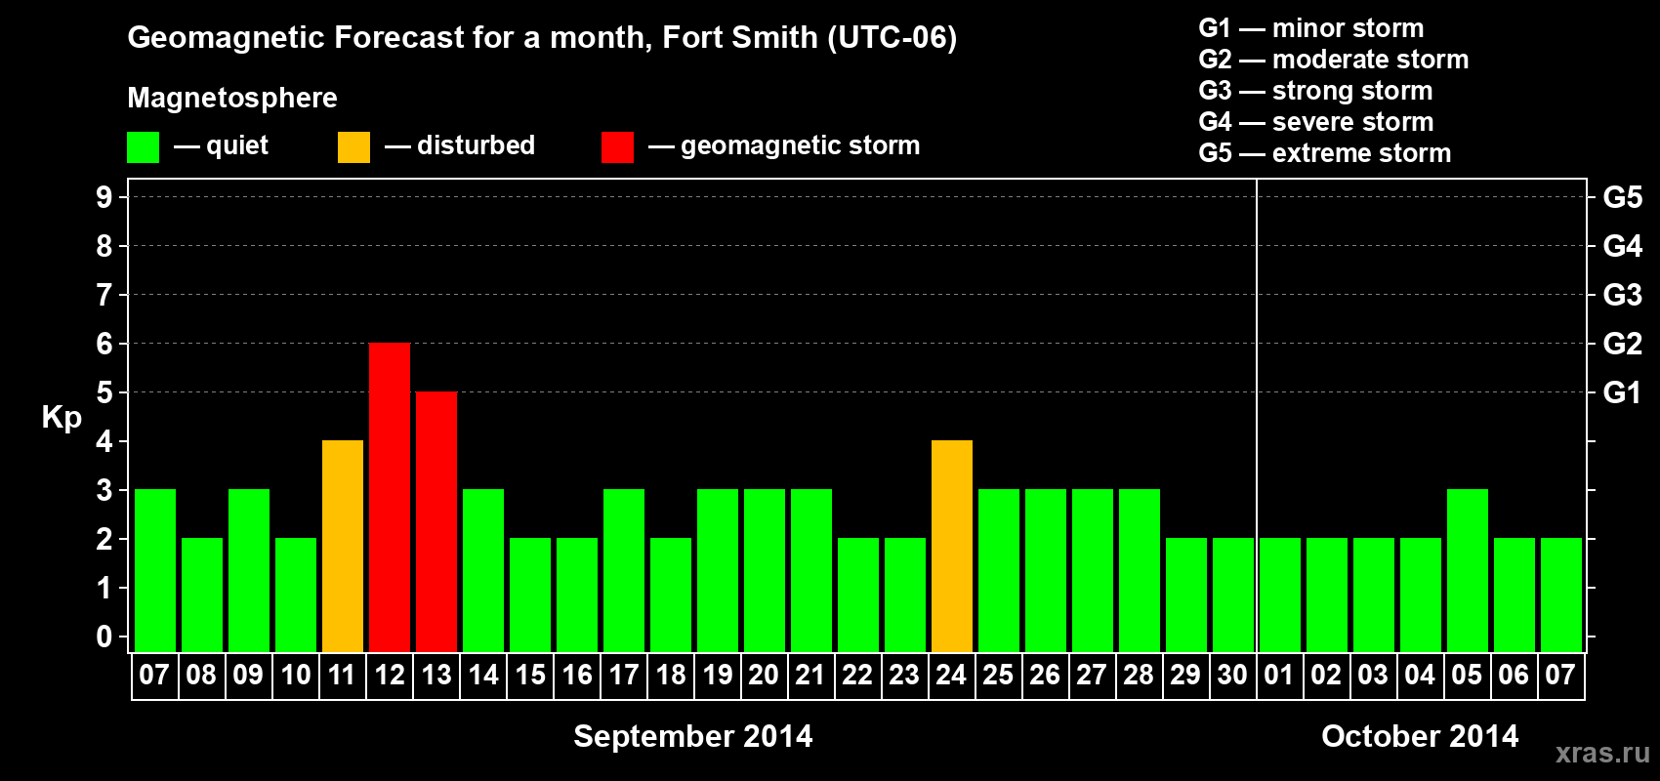Click date cell 05 in October
This screenshot has width=1660, height=781.
click(1468, 676)
